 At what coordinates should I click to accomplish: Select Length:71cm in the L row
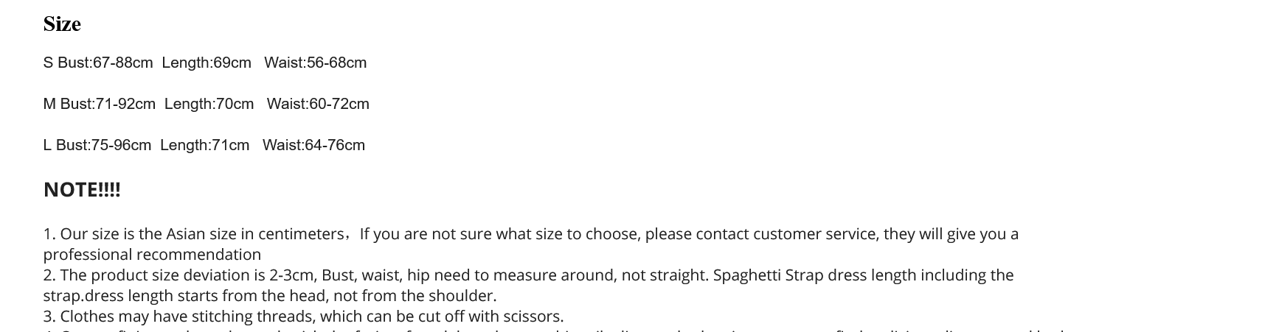tap(205, 145)
